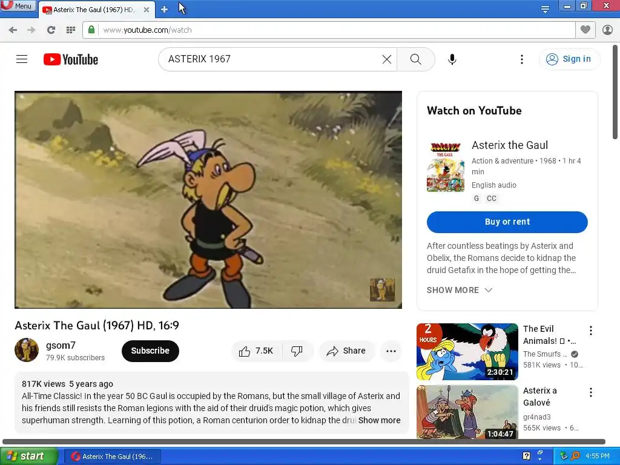Click the 817K views 5 years ago text

coord(67,384)
